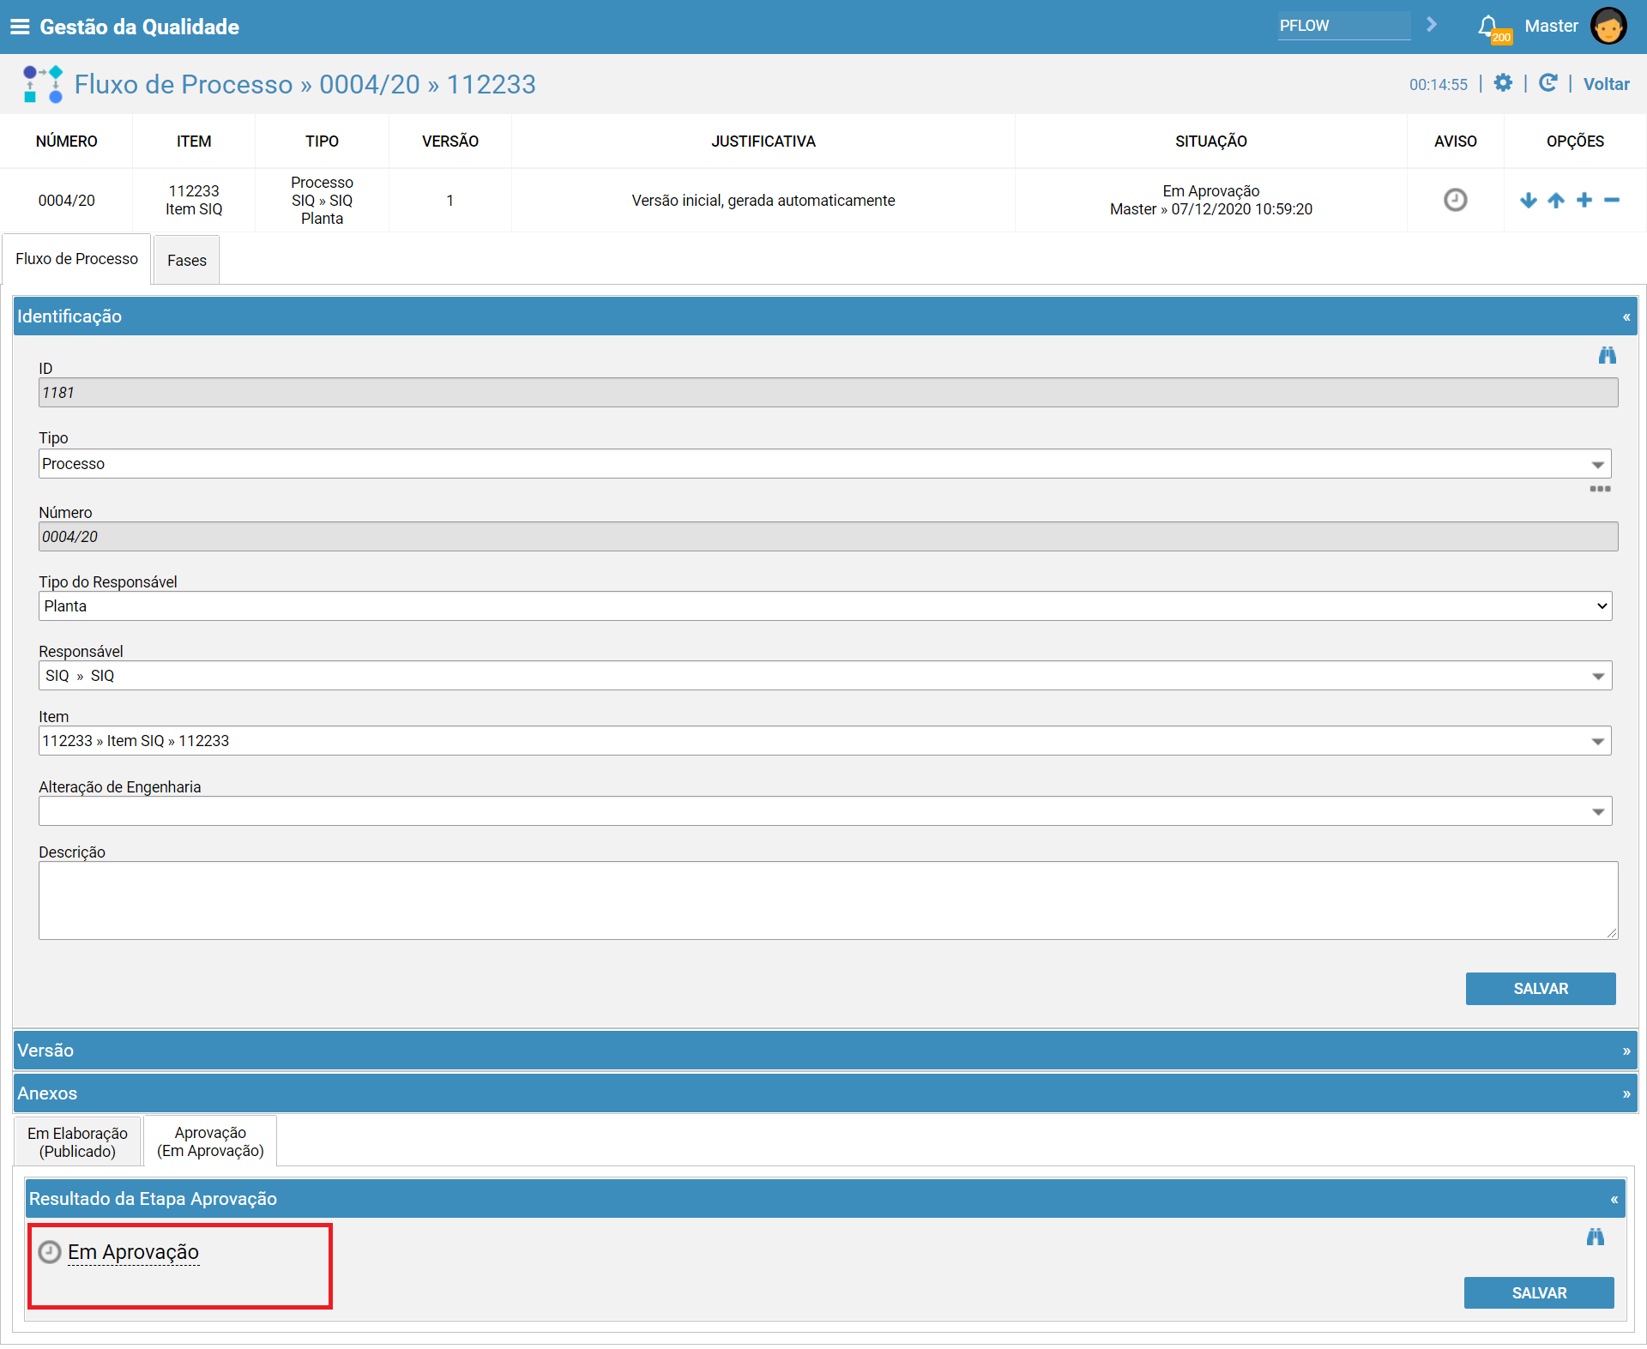Click the NÚMERO column header
Viewport: 1647px width, 1349px height.
pos(66,142)
